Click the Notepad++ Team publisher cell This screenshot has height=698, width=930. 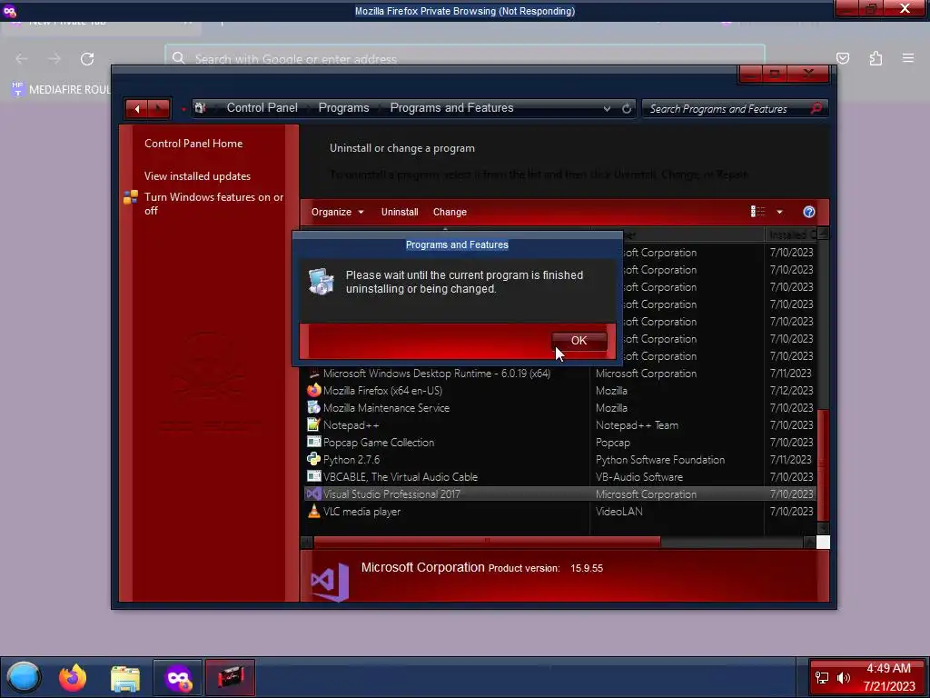[x=637, y=425]
